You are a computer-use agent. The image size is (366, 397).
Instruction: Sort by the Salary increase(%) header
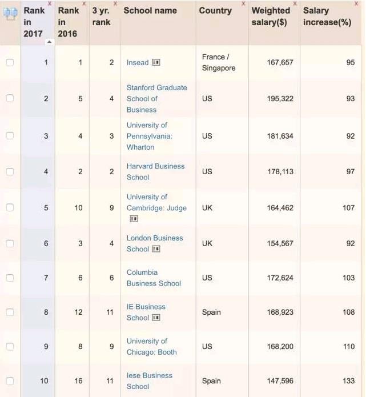pos(327,17)
